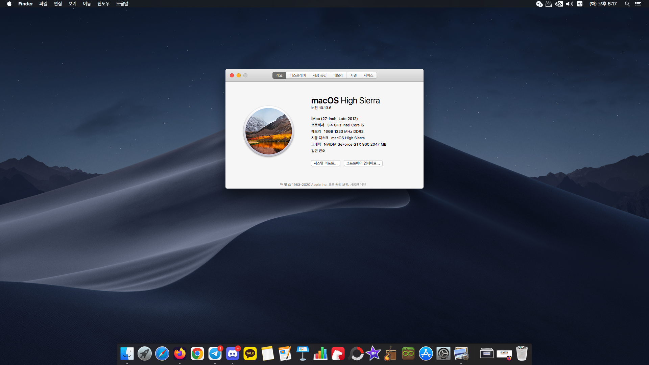Open the 사용권 계약 link
The height and width of the screenshot is (365, 649).
[358, 185]
